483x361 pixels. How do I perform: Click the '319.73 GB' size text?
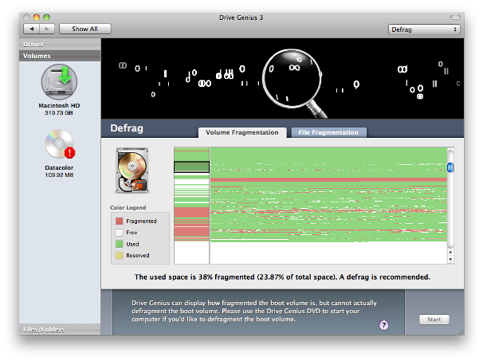[59, 113]
